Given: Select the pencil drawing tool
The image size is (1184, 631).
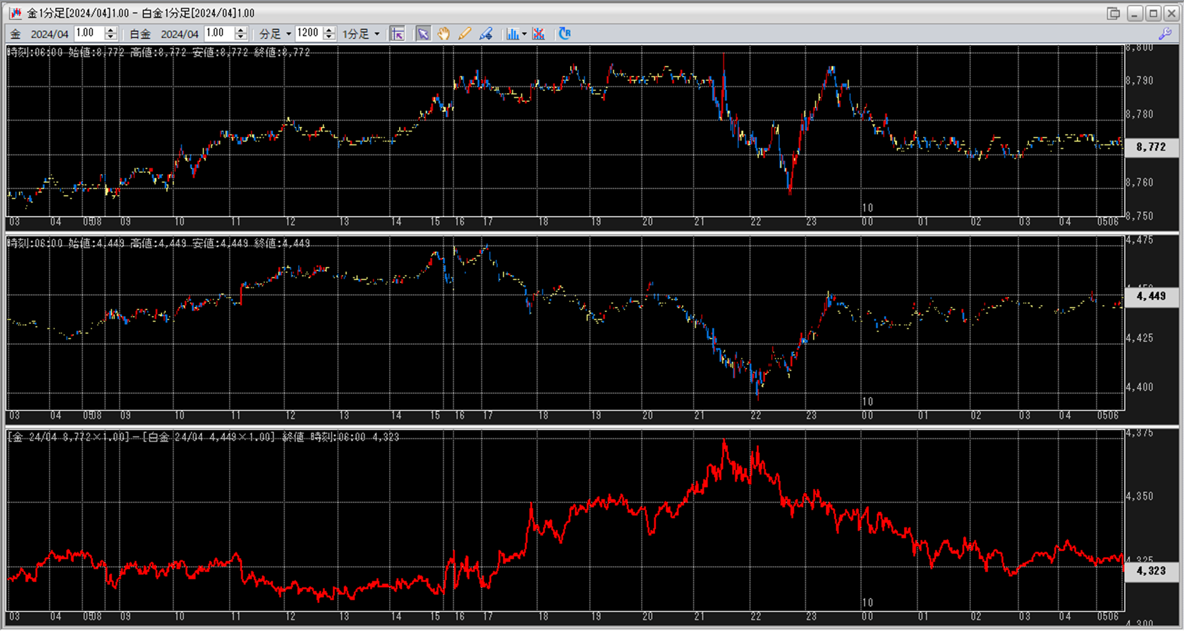Looking at the screenshot, I should pyautogui.click(x=464, y=34).
